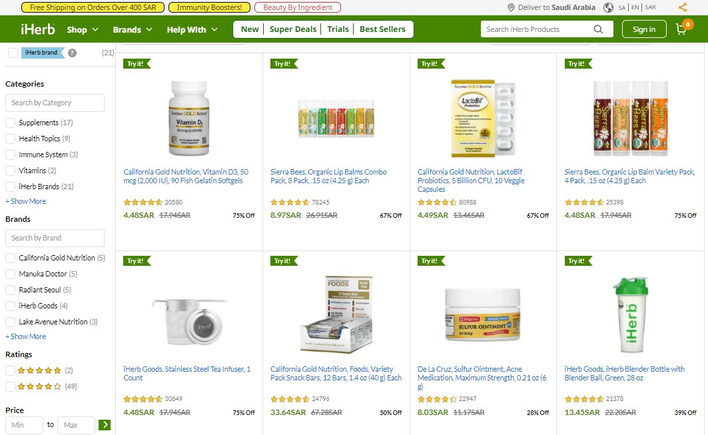
Task: Check the Supplements category checkbox
Action: click(x=10, y=123)
